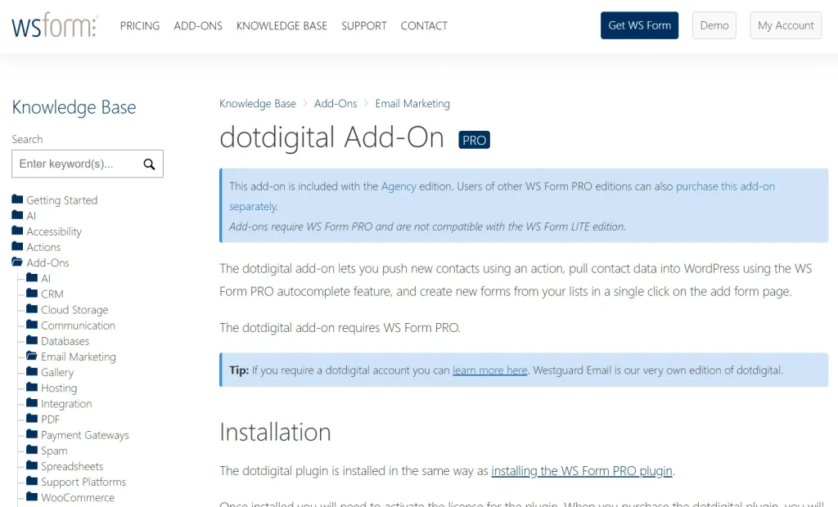This screenshot has height=507, width=838.
Task: Click the Demo button
Action: [714, 25]
